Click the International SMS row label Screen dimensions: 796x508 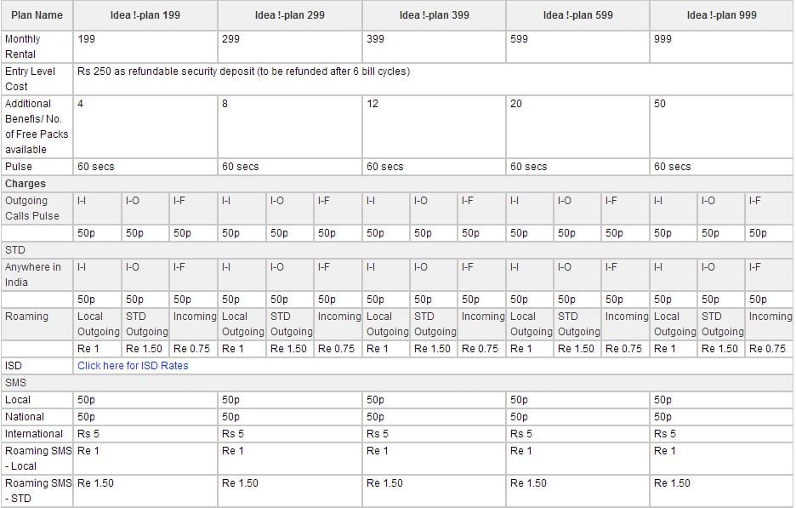[x=34, y=434]
